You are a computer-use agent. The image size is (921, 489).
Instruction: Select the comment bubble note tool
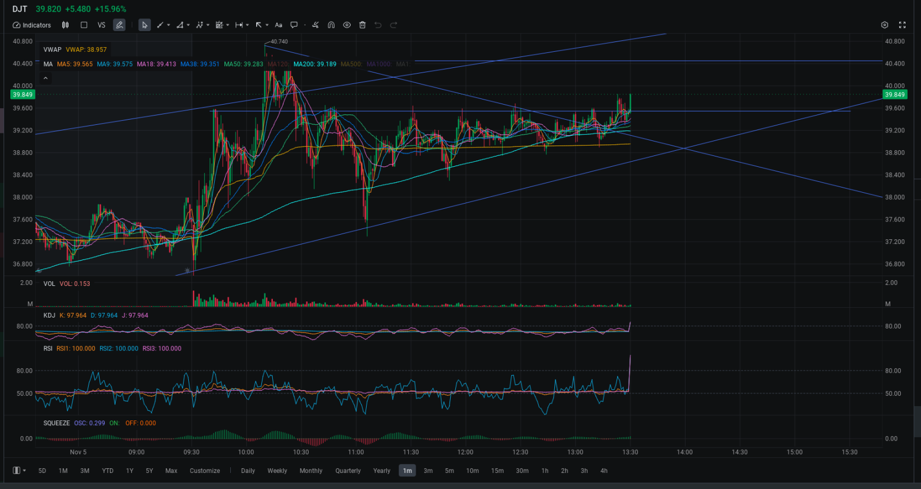(294, 25)
